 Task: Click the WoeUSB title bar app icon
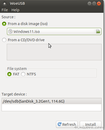[5, 4]
